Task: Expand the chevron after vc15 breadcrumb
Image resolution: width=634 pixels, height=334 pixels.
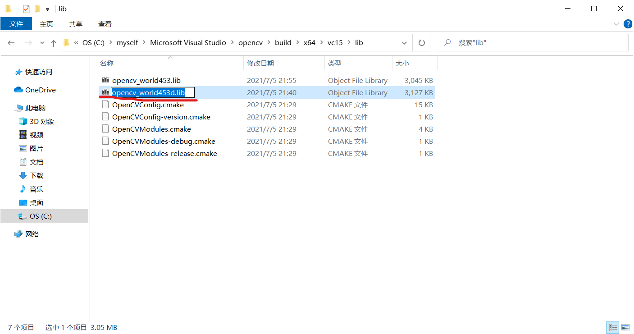Action: 349,43
